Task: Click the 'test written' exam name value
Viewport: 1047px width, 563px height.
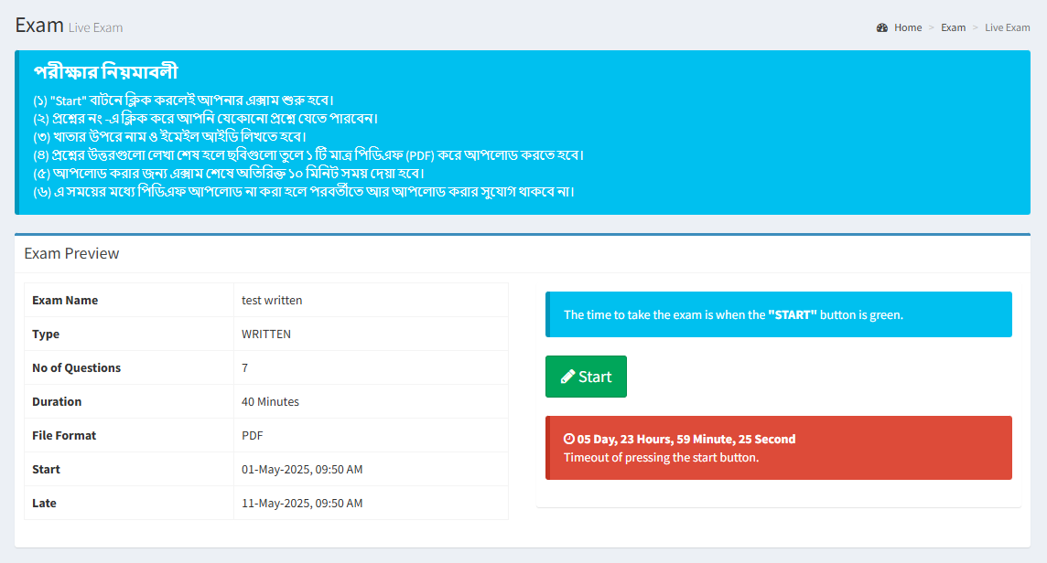Action: click(272, 300)
